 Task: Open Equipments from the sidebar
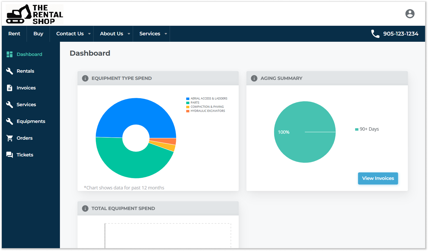[31, 121]
